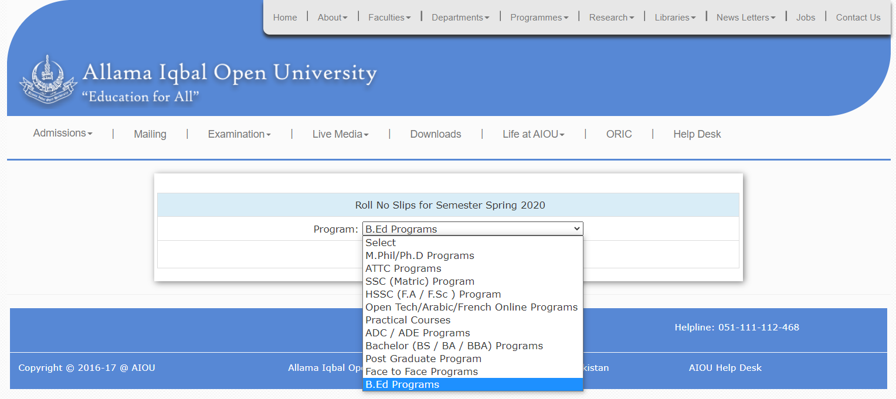Go to the Downloads page
This screenshot has height=399, width=896.
436,134
